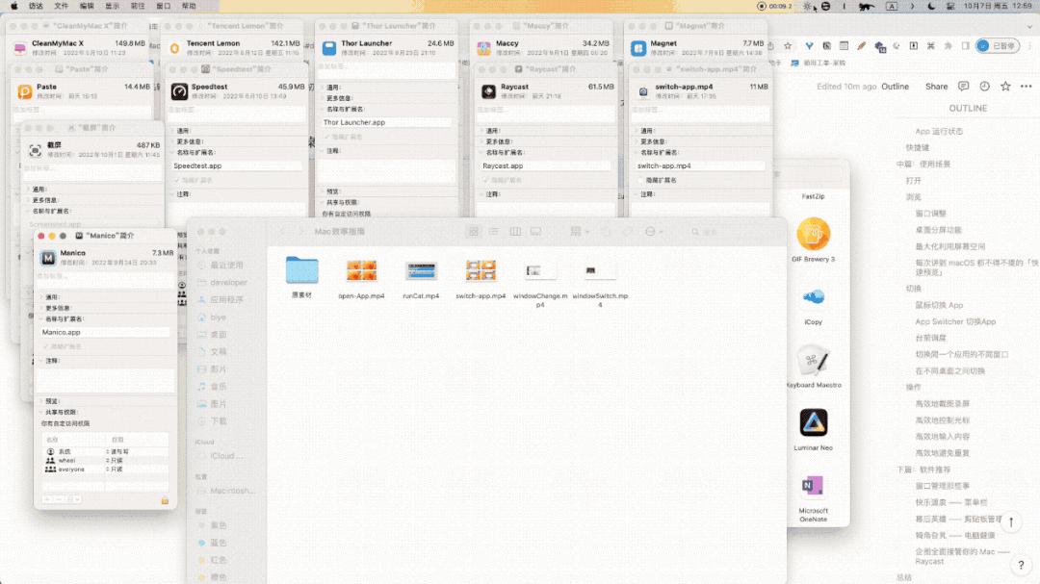Select the runCat.mp4 file

421,270
